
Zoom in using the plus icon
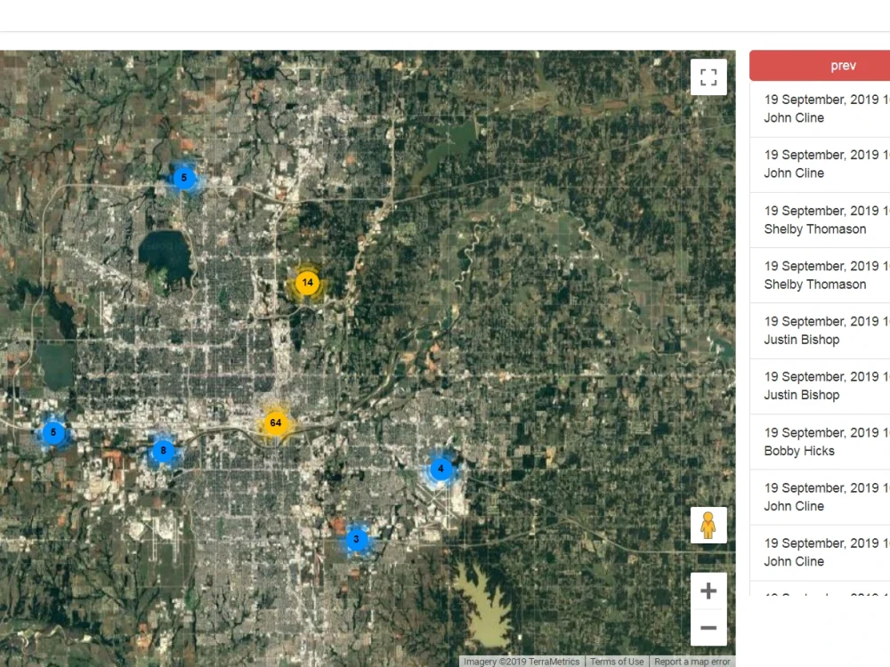point(708,591)
